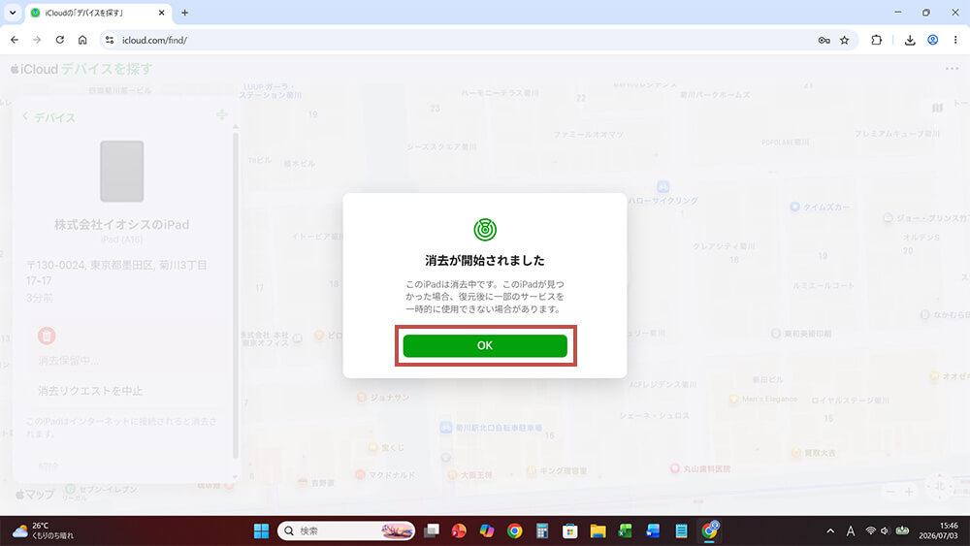Open the Chrome extensions puzzle icon
This screenshot has height=546, width=970.
coord(876,40)
